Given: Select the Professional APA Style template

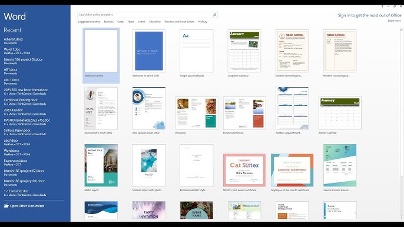Looking at the screenshot, I should 196,168.
